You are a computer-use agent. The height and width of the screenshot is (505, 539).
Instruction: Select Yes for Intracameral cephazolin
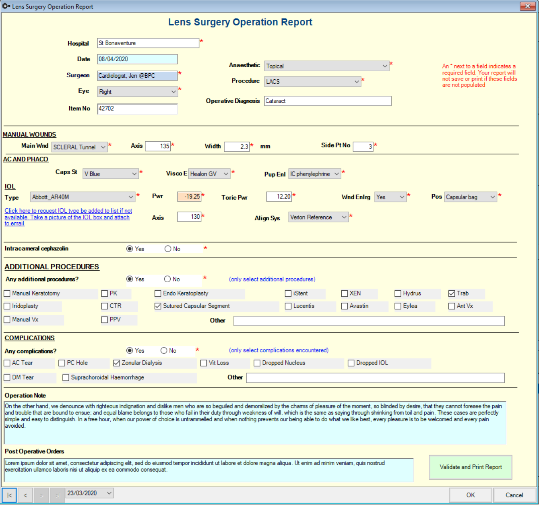[130, 249]
